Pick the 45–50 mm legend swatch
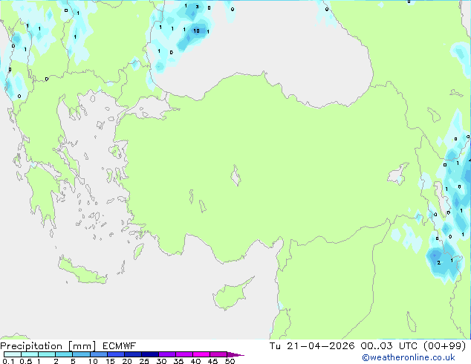This screenshot has height=364, width=471. 218,354
